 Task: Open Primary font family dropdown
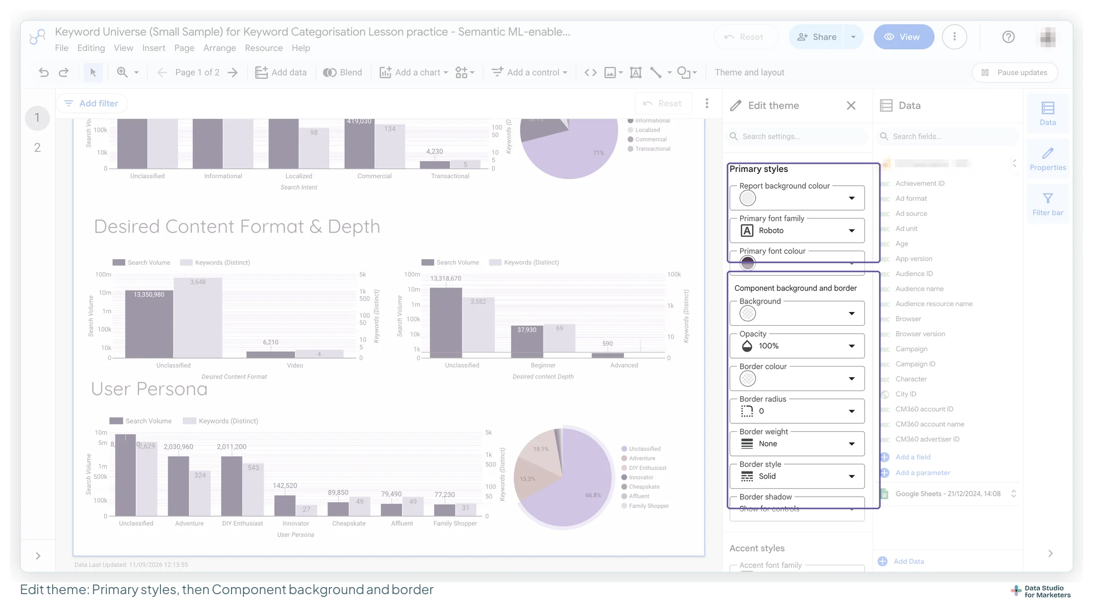797,230
